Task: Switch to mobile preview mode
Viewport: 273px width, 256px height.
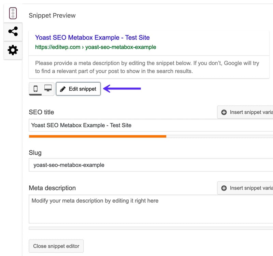Action: [35, 89]
